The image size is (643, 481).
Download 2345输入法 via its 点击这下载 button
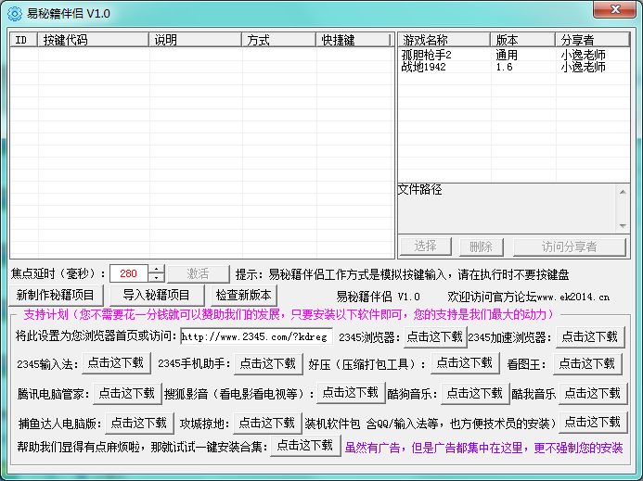(116, 363)
